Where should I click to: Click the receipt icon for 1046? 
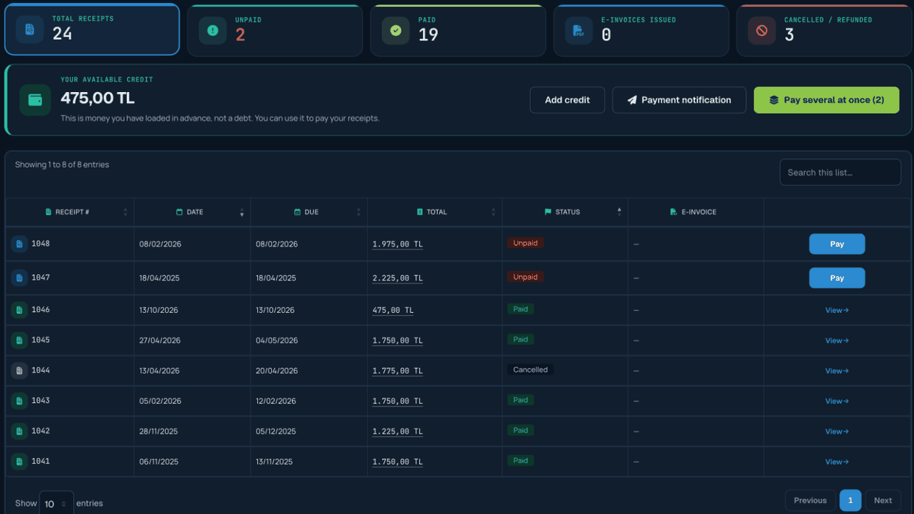[19, 310]
